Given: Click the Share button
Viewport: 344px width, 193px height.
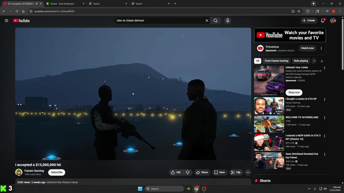Looking at the screenshot, I should click(202, 172).
